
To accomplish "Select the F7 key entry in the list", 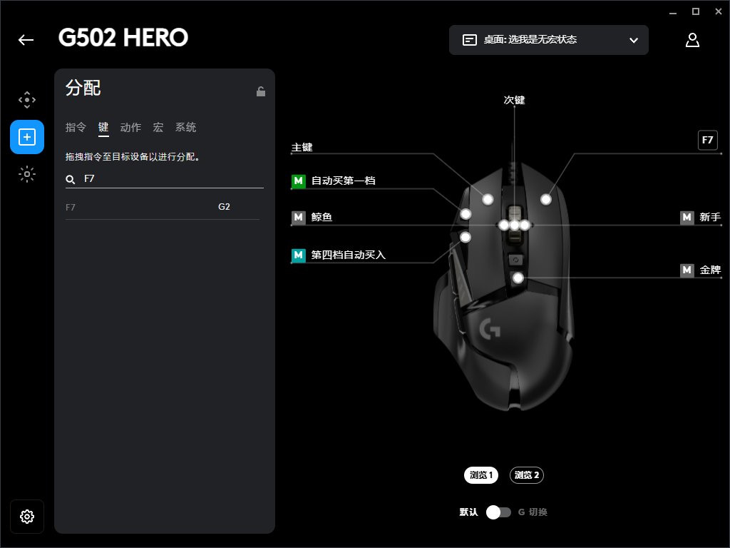I will click(163, 207).
